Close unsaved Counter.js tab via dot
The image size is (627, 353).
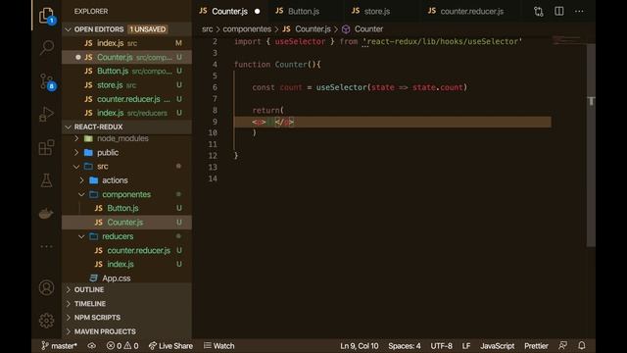(x=257, y=11)
